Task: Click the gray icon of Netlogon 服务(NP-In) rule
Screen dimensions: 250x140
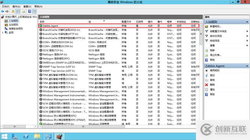Action: click(x=41, y=55)
